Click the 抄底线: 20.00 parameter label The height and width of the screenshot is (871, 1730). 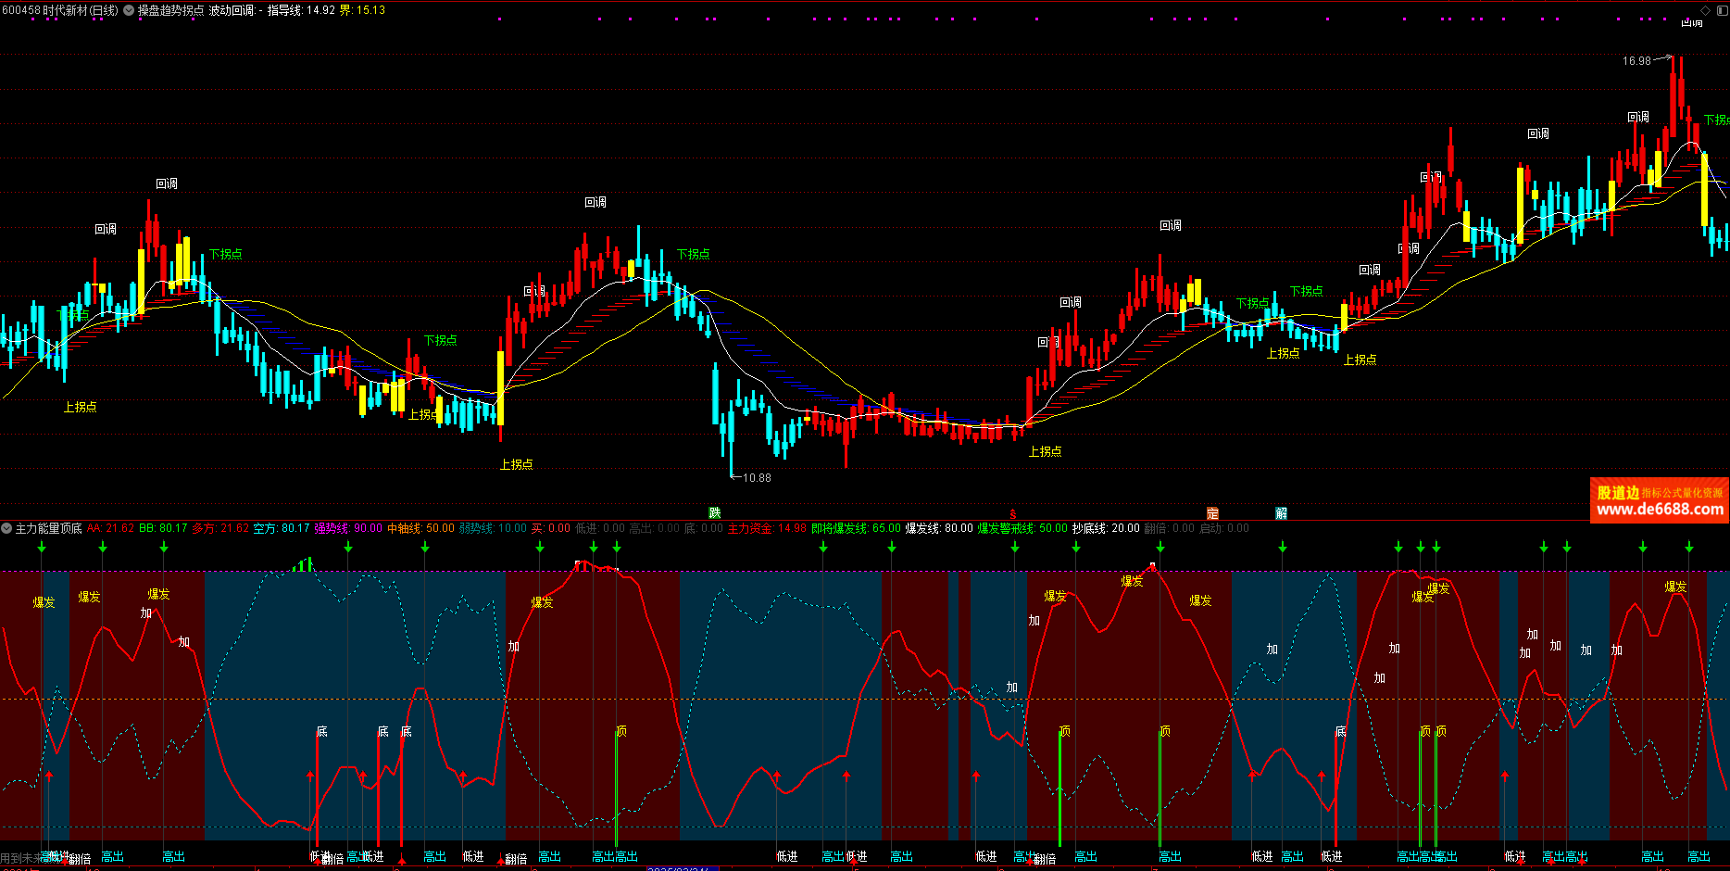(1106, 528)
